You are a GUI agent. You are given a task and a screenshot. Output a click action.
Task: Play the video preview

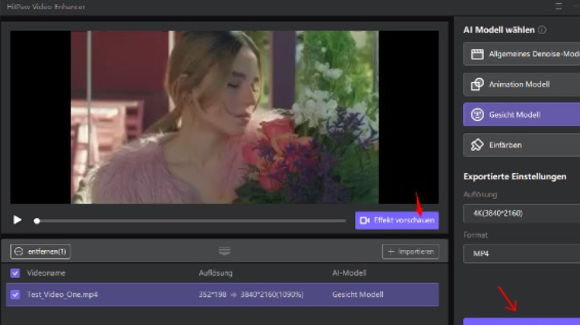(17, 220)
